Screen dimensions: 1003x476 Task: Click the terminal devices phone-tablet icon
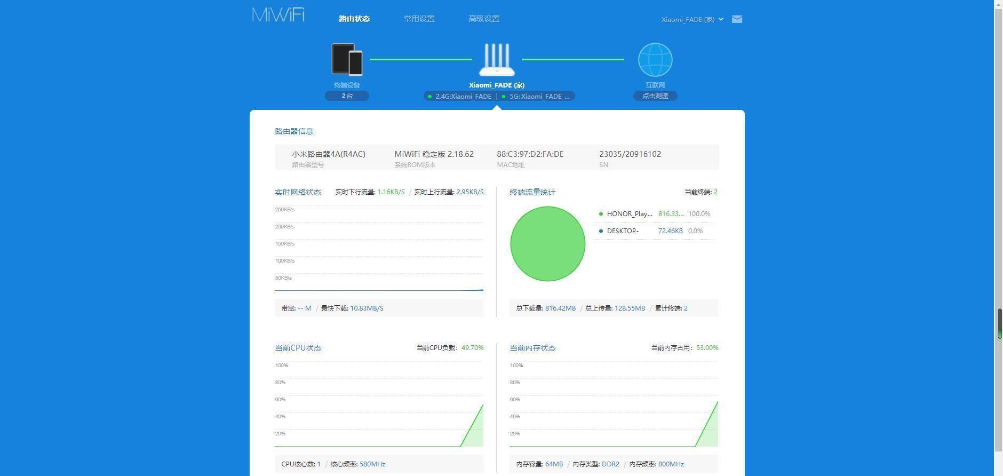tap(347, 60)
